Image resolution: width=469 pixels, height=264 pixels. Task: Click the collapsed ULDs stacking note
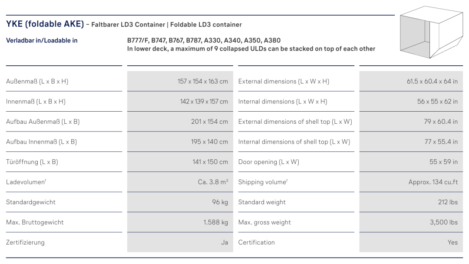tap(251, 49)
